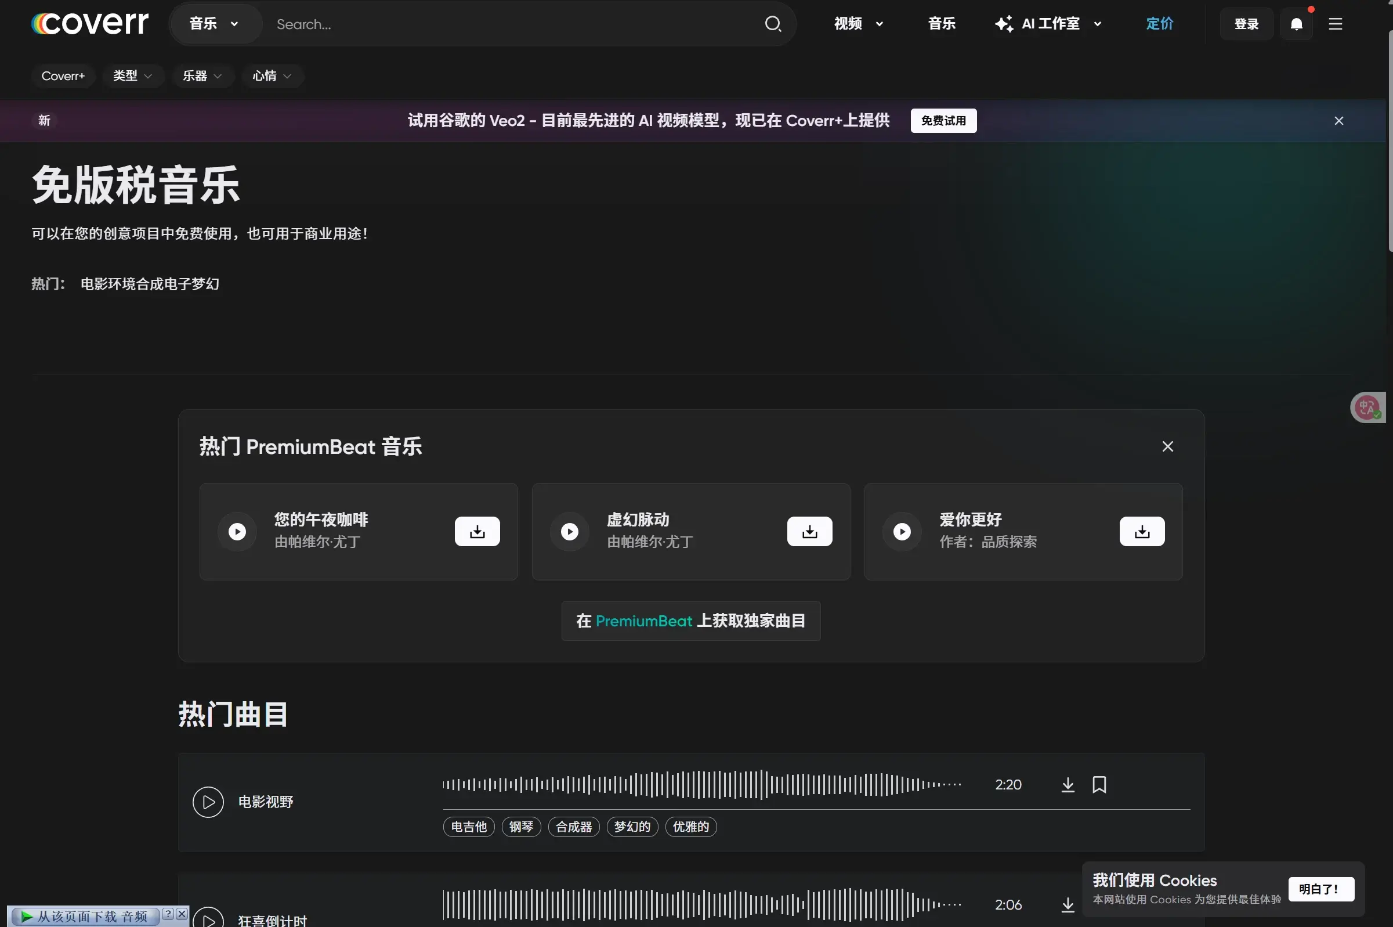1393x927 pixels.
Task: Download the track 虚幻脉动
Action: point(809,531)
